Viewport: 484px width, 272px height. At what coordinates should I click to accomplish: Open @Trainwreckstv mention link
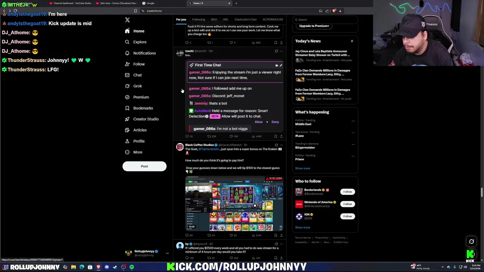pyautogui.click(x=209, y=149)
